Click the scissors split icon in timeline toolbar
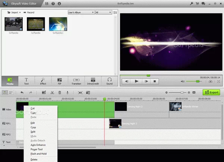This screenshot has width=224, height=162. tap(52, 93)
